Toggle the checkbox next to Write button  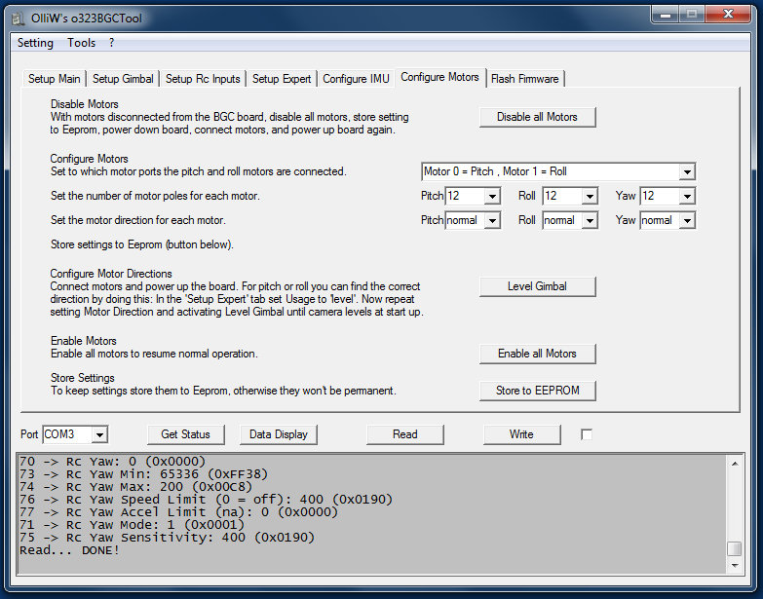click(x=587, y=434)
